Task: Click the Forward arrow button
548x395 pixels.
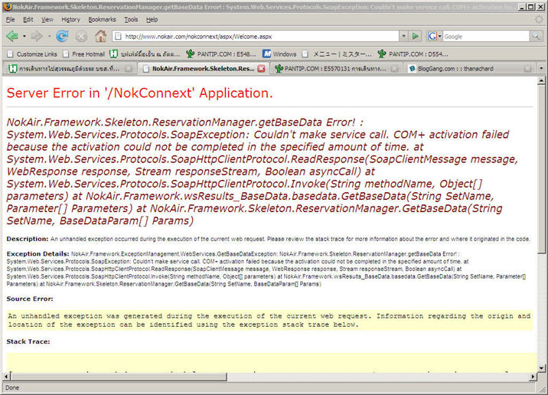Action: click(x=37, y=36)
